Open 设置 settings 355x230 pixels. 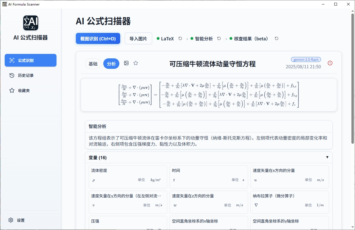coord(30,220)
